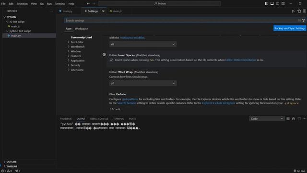Open Output in Editor icon
307x173 pixels.
pos(299,119)
